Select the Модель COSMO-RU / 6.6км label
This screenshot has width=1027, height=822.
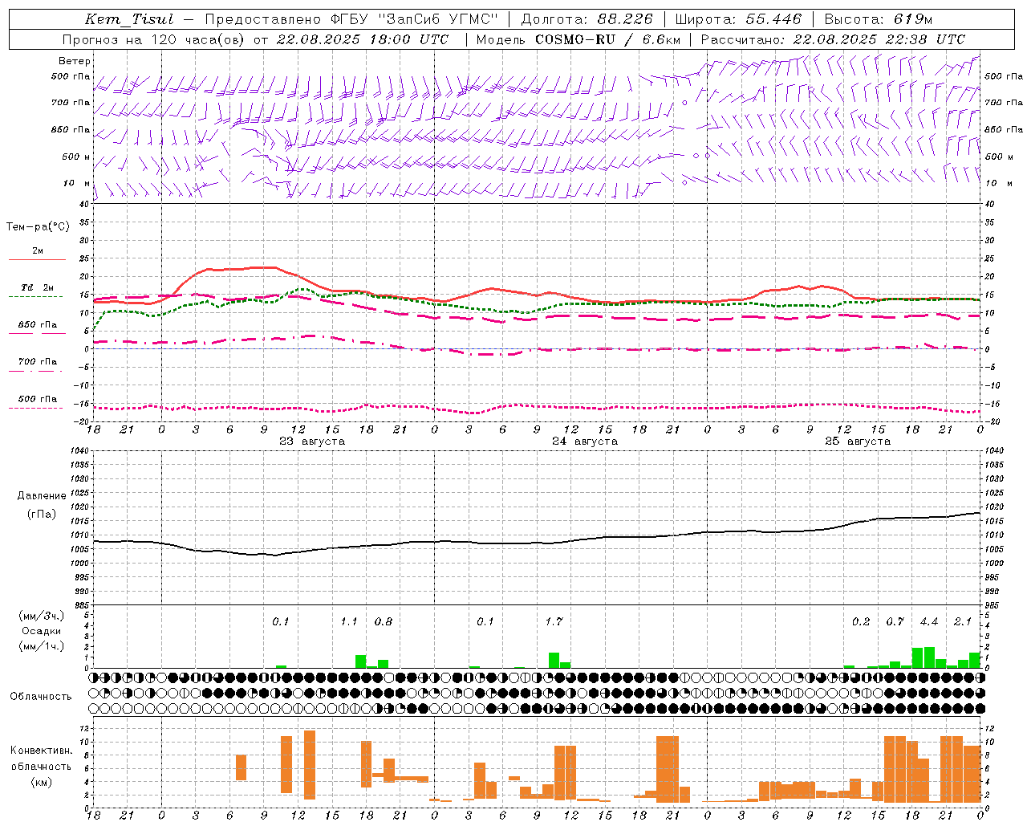click(577, 39)
